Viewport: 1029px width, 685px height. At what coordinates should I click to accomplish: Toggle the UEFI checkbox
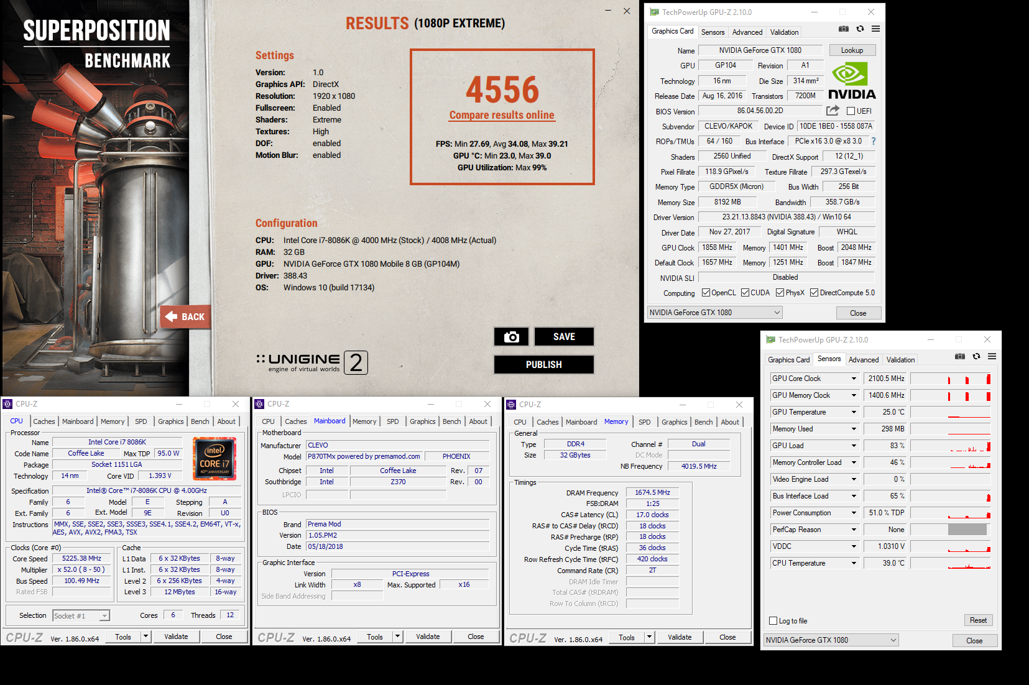[x=851, y=111]
